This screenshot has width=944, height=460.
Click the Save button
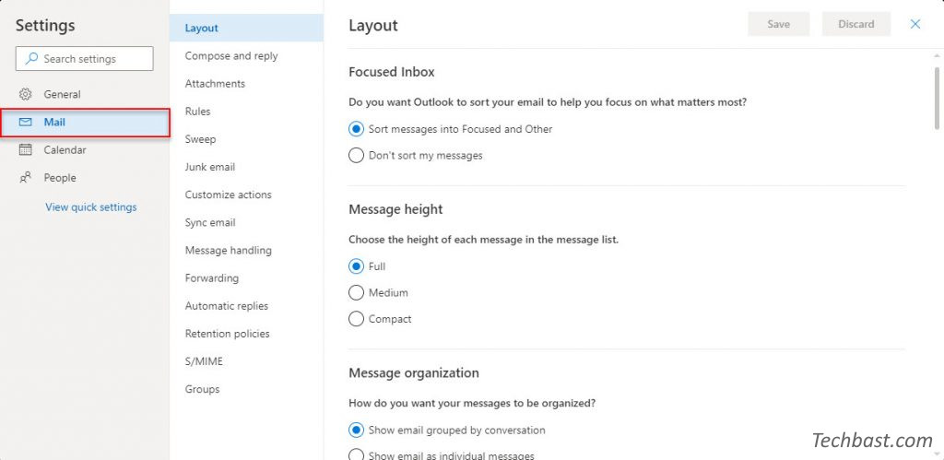click(778, 24)
